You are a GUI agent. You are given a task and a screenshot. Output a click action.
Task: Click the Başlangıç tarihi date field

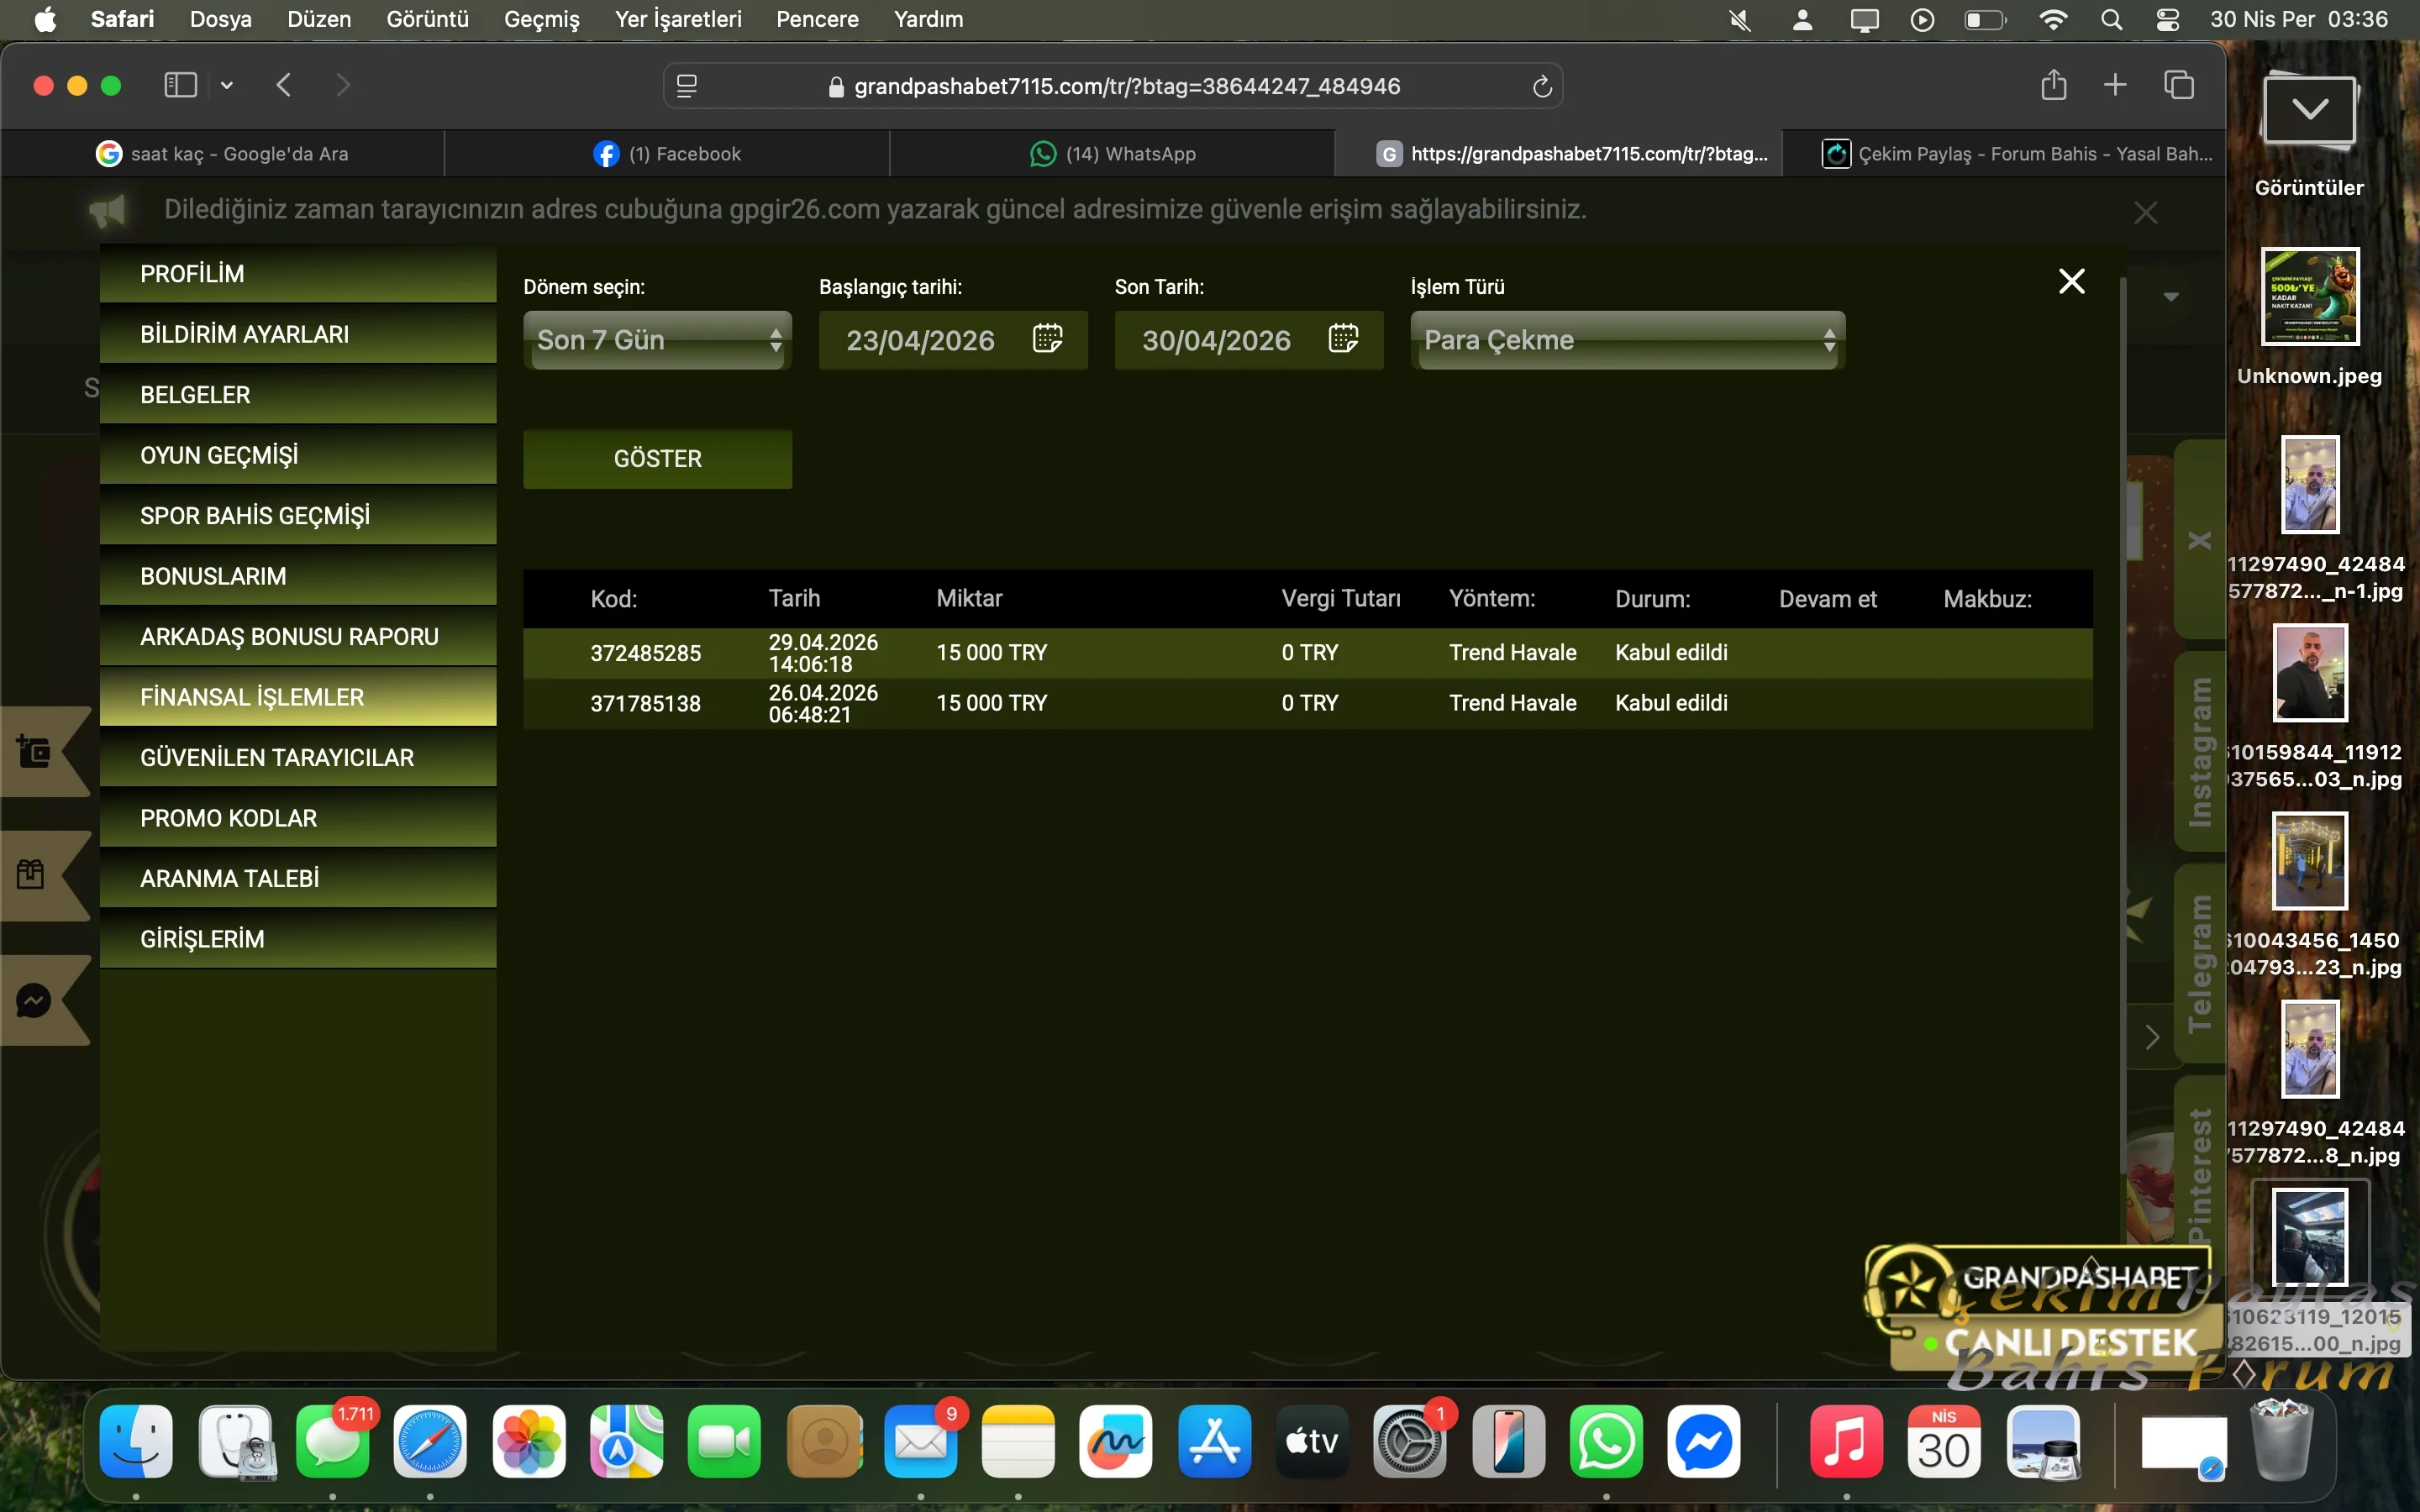[x=920, y=340]
